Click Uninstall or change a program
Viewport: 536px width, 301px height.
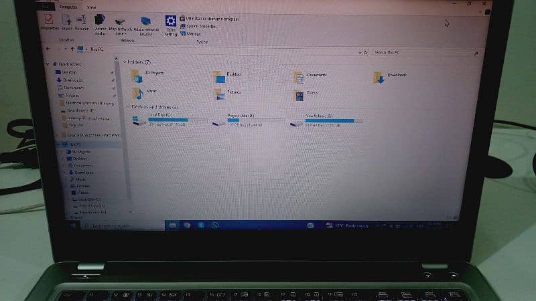[x=208, y=19]
